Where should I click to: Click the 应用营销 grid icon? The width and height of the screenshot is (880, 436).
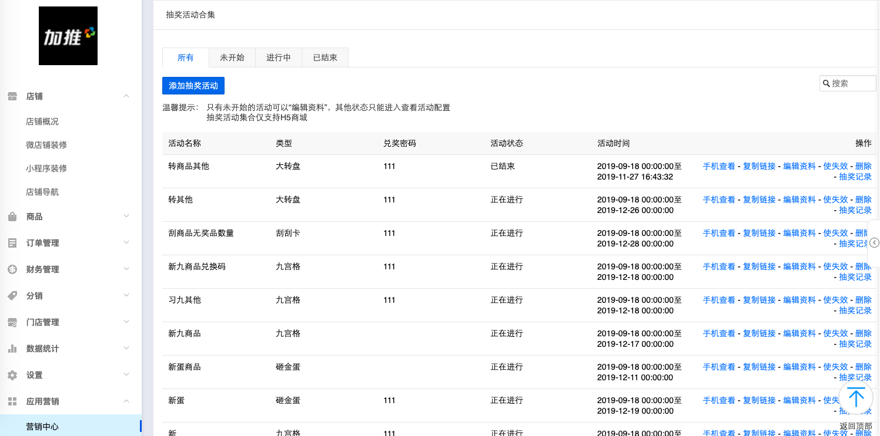pos(12,401)
